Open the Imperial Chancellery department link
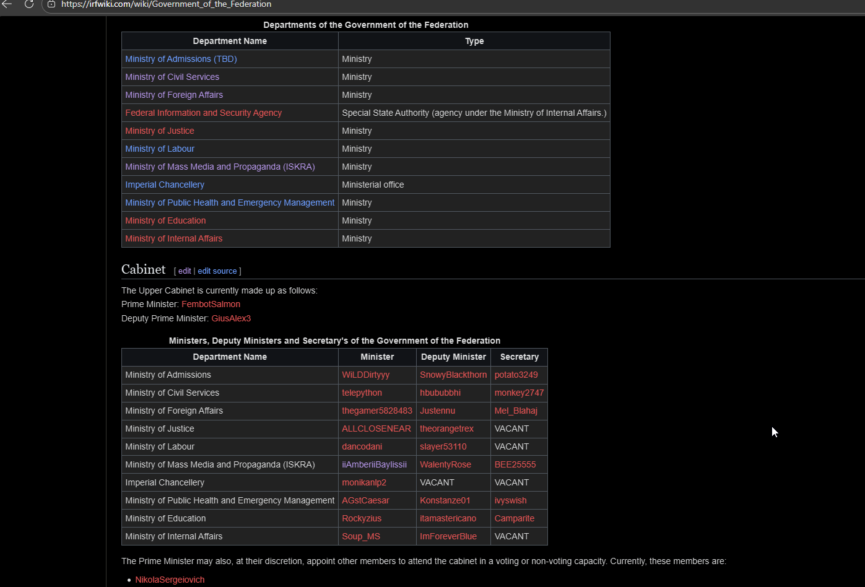 tap(165, 185)
